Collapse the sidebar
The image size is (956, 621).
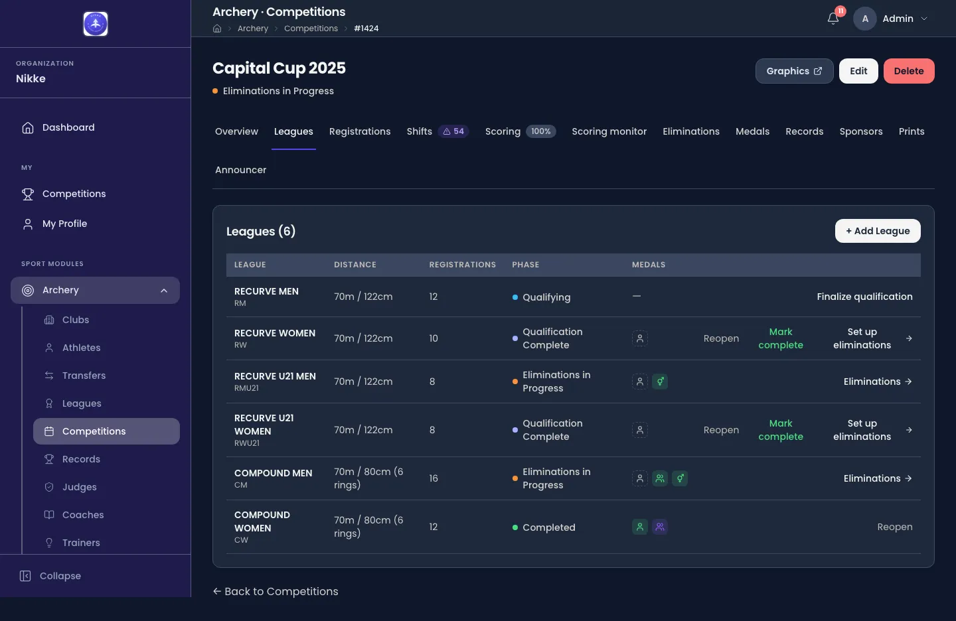[50, 576]
